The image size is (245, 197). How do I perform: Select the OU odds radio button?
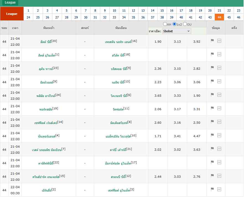(185, 24)
